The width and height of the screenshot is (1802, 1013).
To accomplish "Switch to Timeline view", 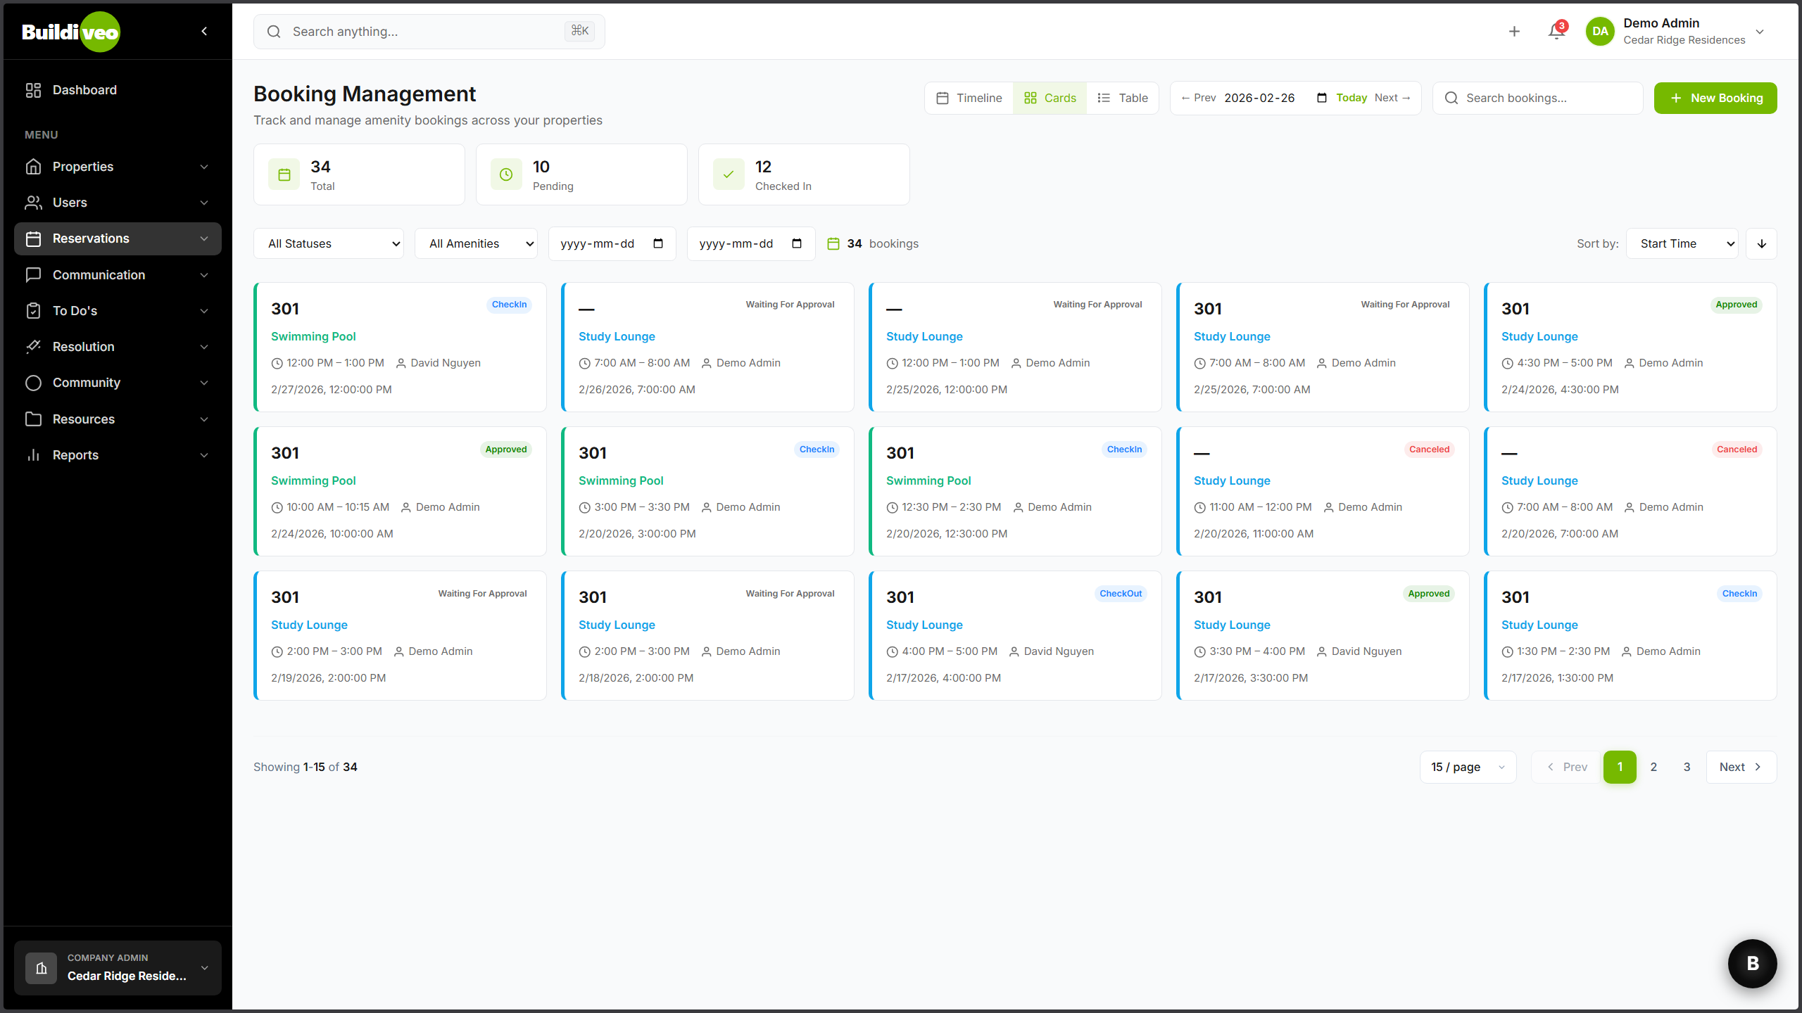I will coord(969,98).
